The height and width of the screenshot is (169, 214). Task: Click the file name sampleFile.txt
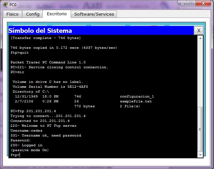[x=136, y=101]
